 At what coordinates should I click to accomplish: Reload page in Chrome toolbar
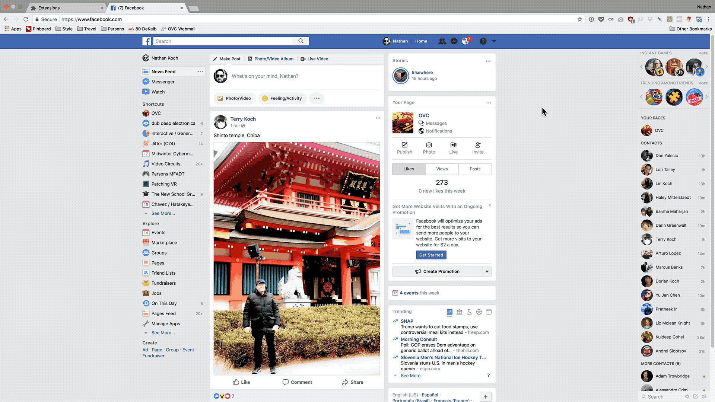click(26, 19)
